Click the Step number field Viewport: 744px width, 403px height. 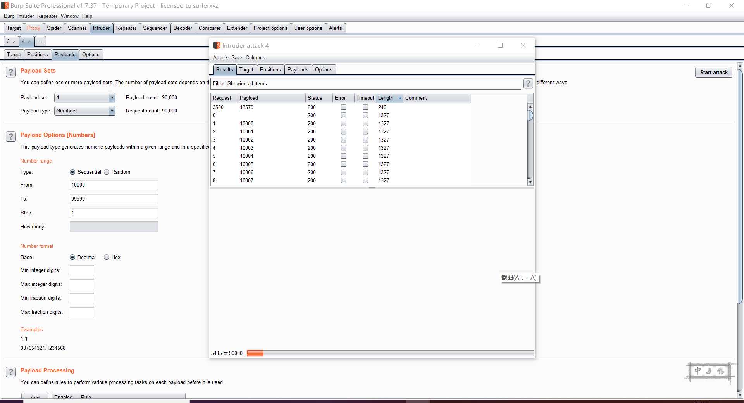114,213
